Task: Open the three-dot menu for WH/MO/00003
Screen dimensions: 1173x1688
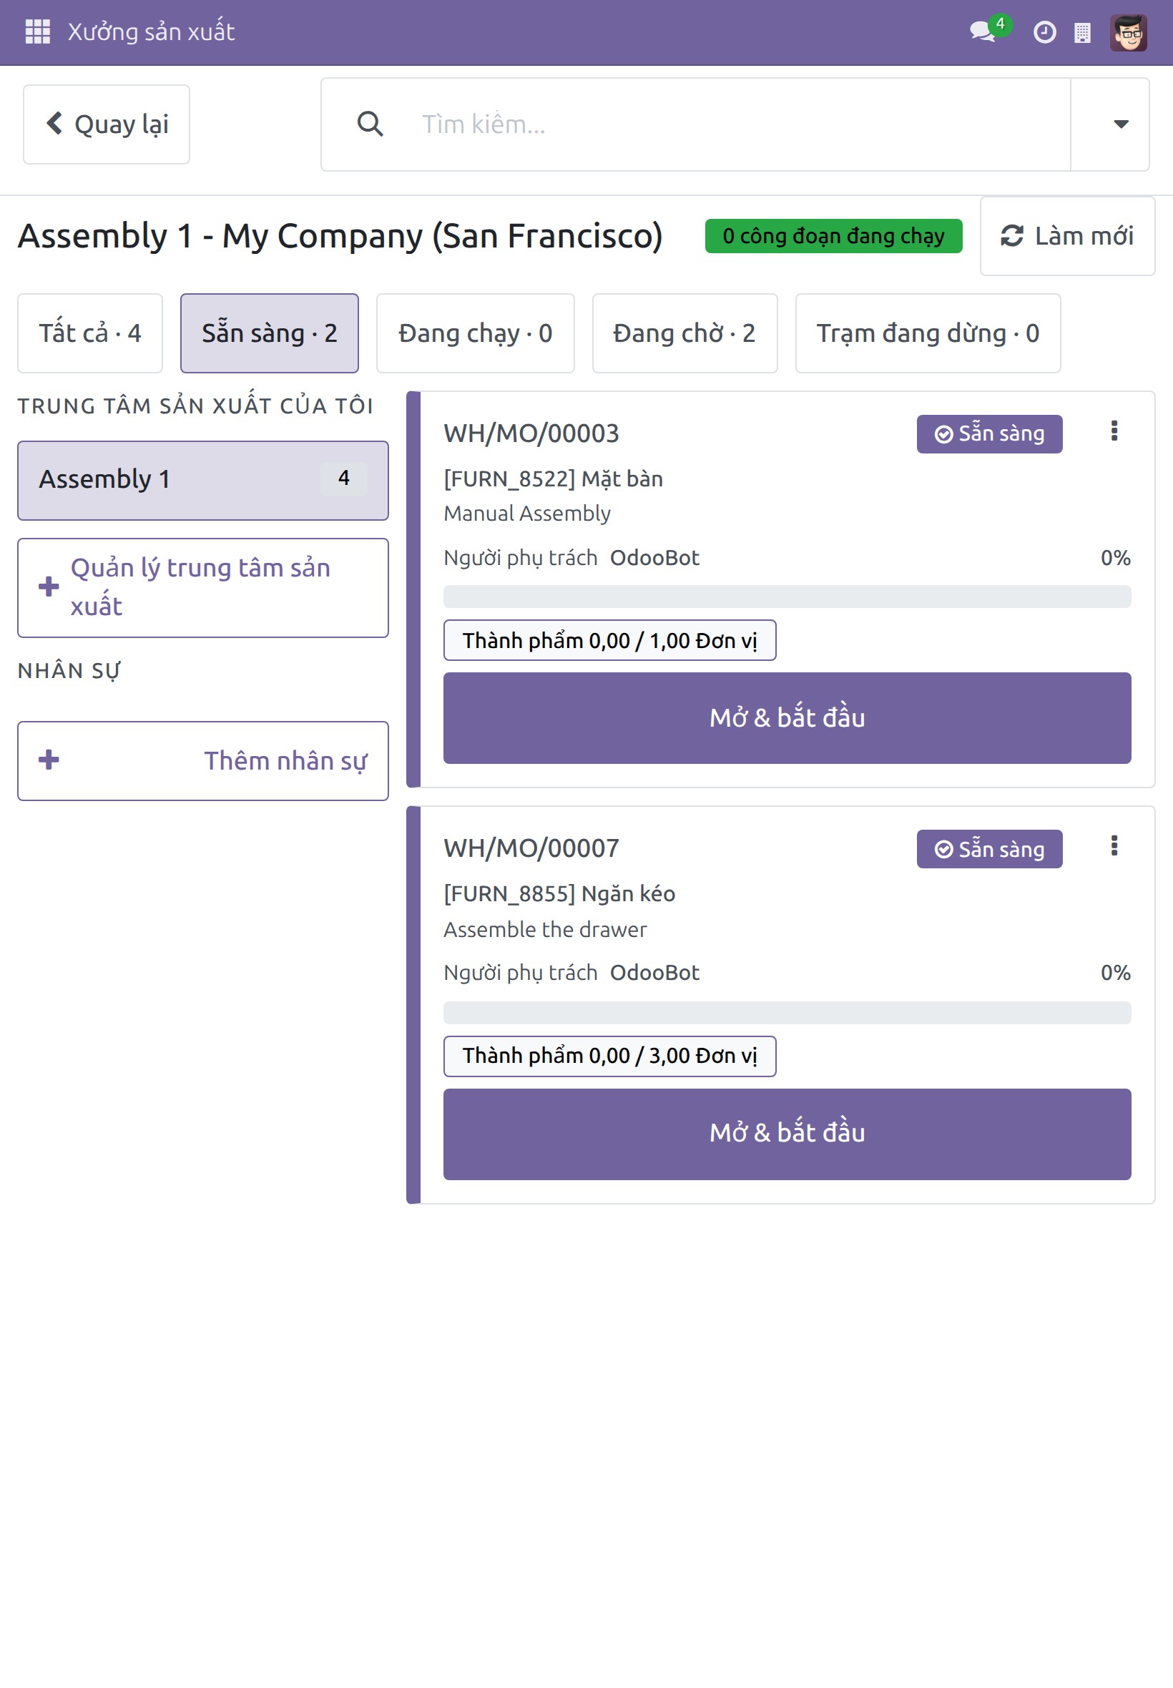Action: click(x=1114, y=431)
